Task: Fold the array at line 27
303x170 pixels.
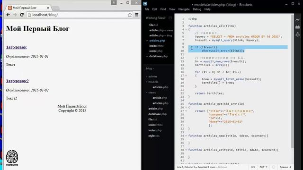Action: pos(186,111)
